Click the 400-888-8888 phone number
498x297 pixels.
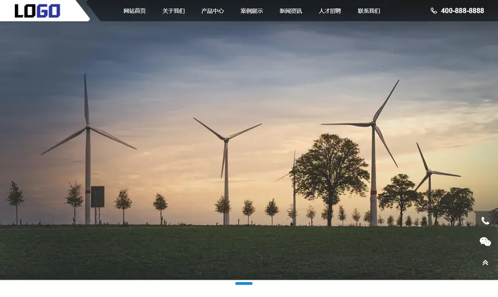(x=463, y=11)
